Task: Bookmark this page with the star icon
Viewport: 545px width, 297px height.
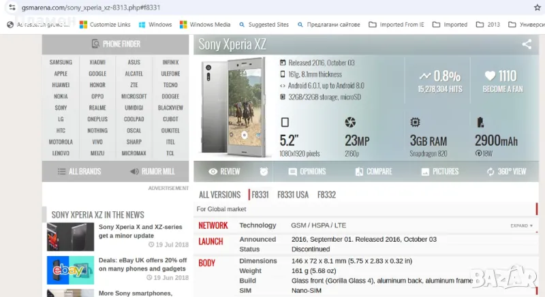Action: (538, 7)
